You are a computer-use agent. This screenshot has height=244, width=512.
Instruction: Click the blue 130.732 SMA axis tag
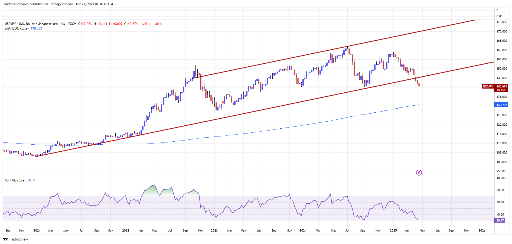(x=501, y=105)
